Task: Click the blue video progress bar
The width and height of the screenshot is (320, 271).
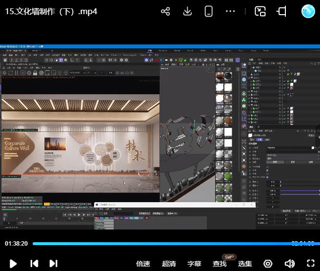Action: click(160, 243)
